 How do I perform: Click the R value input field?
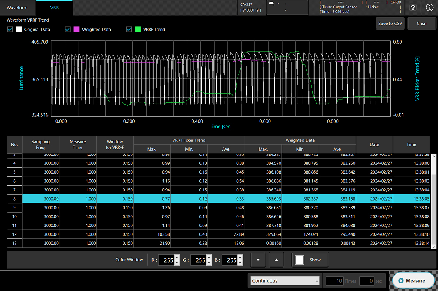tap(166, 260)
